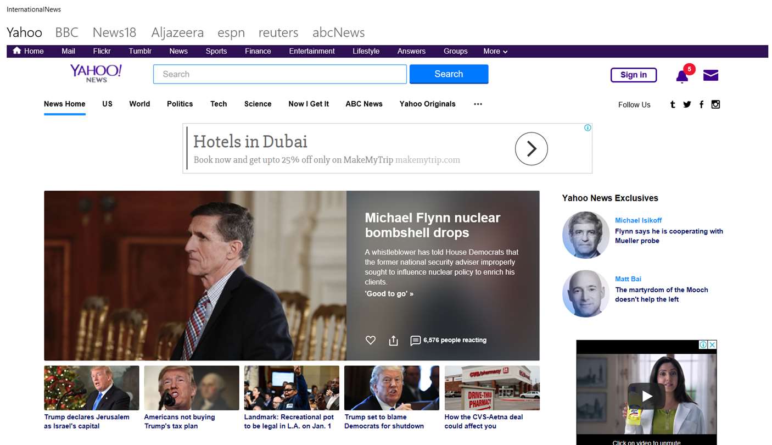Open Yahoo News Instagram social icon
The height and width of the screenshot is (445, 772).
click(x=715, y=104)
